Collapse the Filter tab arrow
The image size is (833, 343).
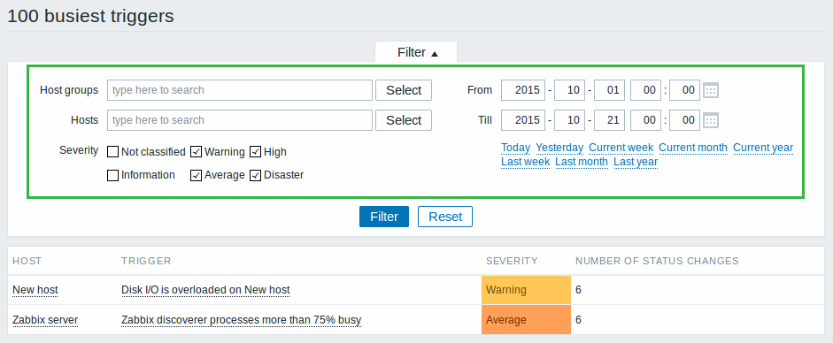tap(435, 54)
